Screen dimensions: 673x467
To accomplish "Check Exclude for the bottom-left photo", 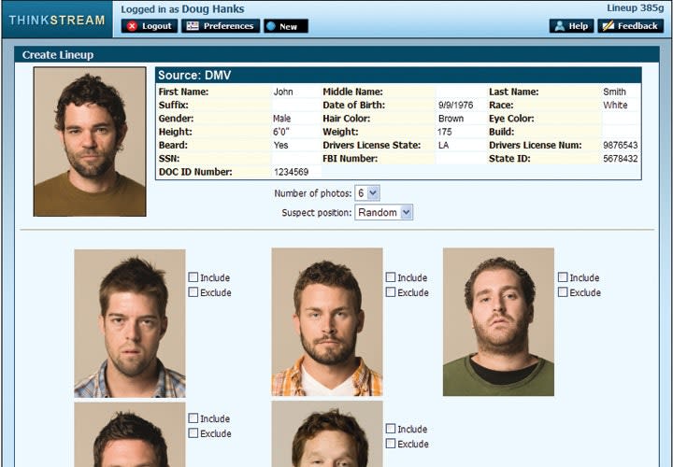I will point(193,433).
